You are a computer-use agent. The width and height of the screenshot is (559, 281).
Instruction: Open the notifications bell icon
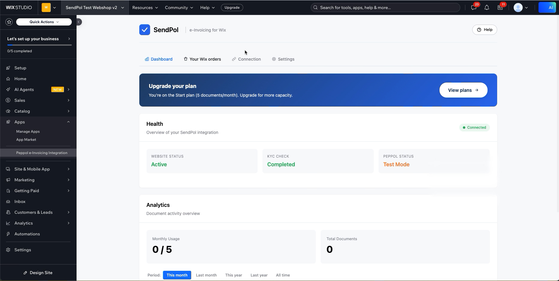coord(487,8)
